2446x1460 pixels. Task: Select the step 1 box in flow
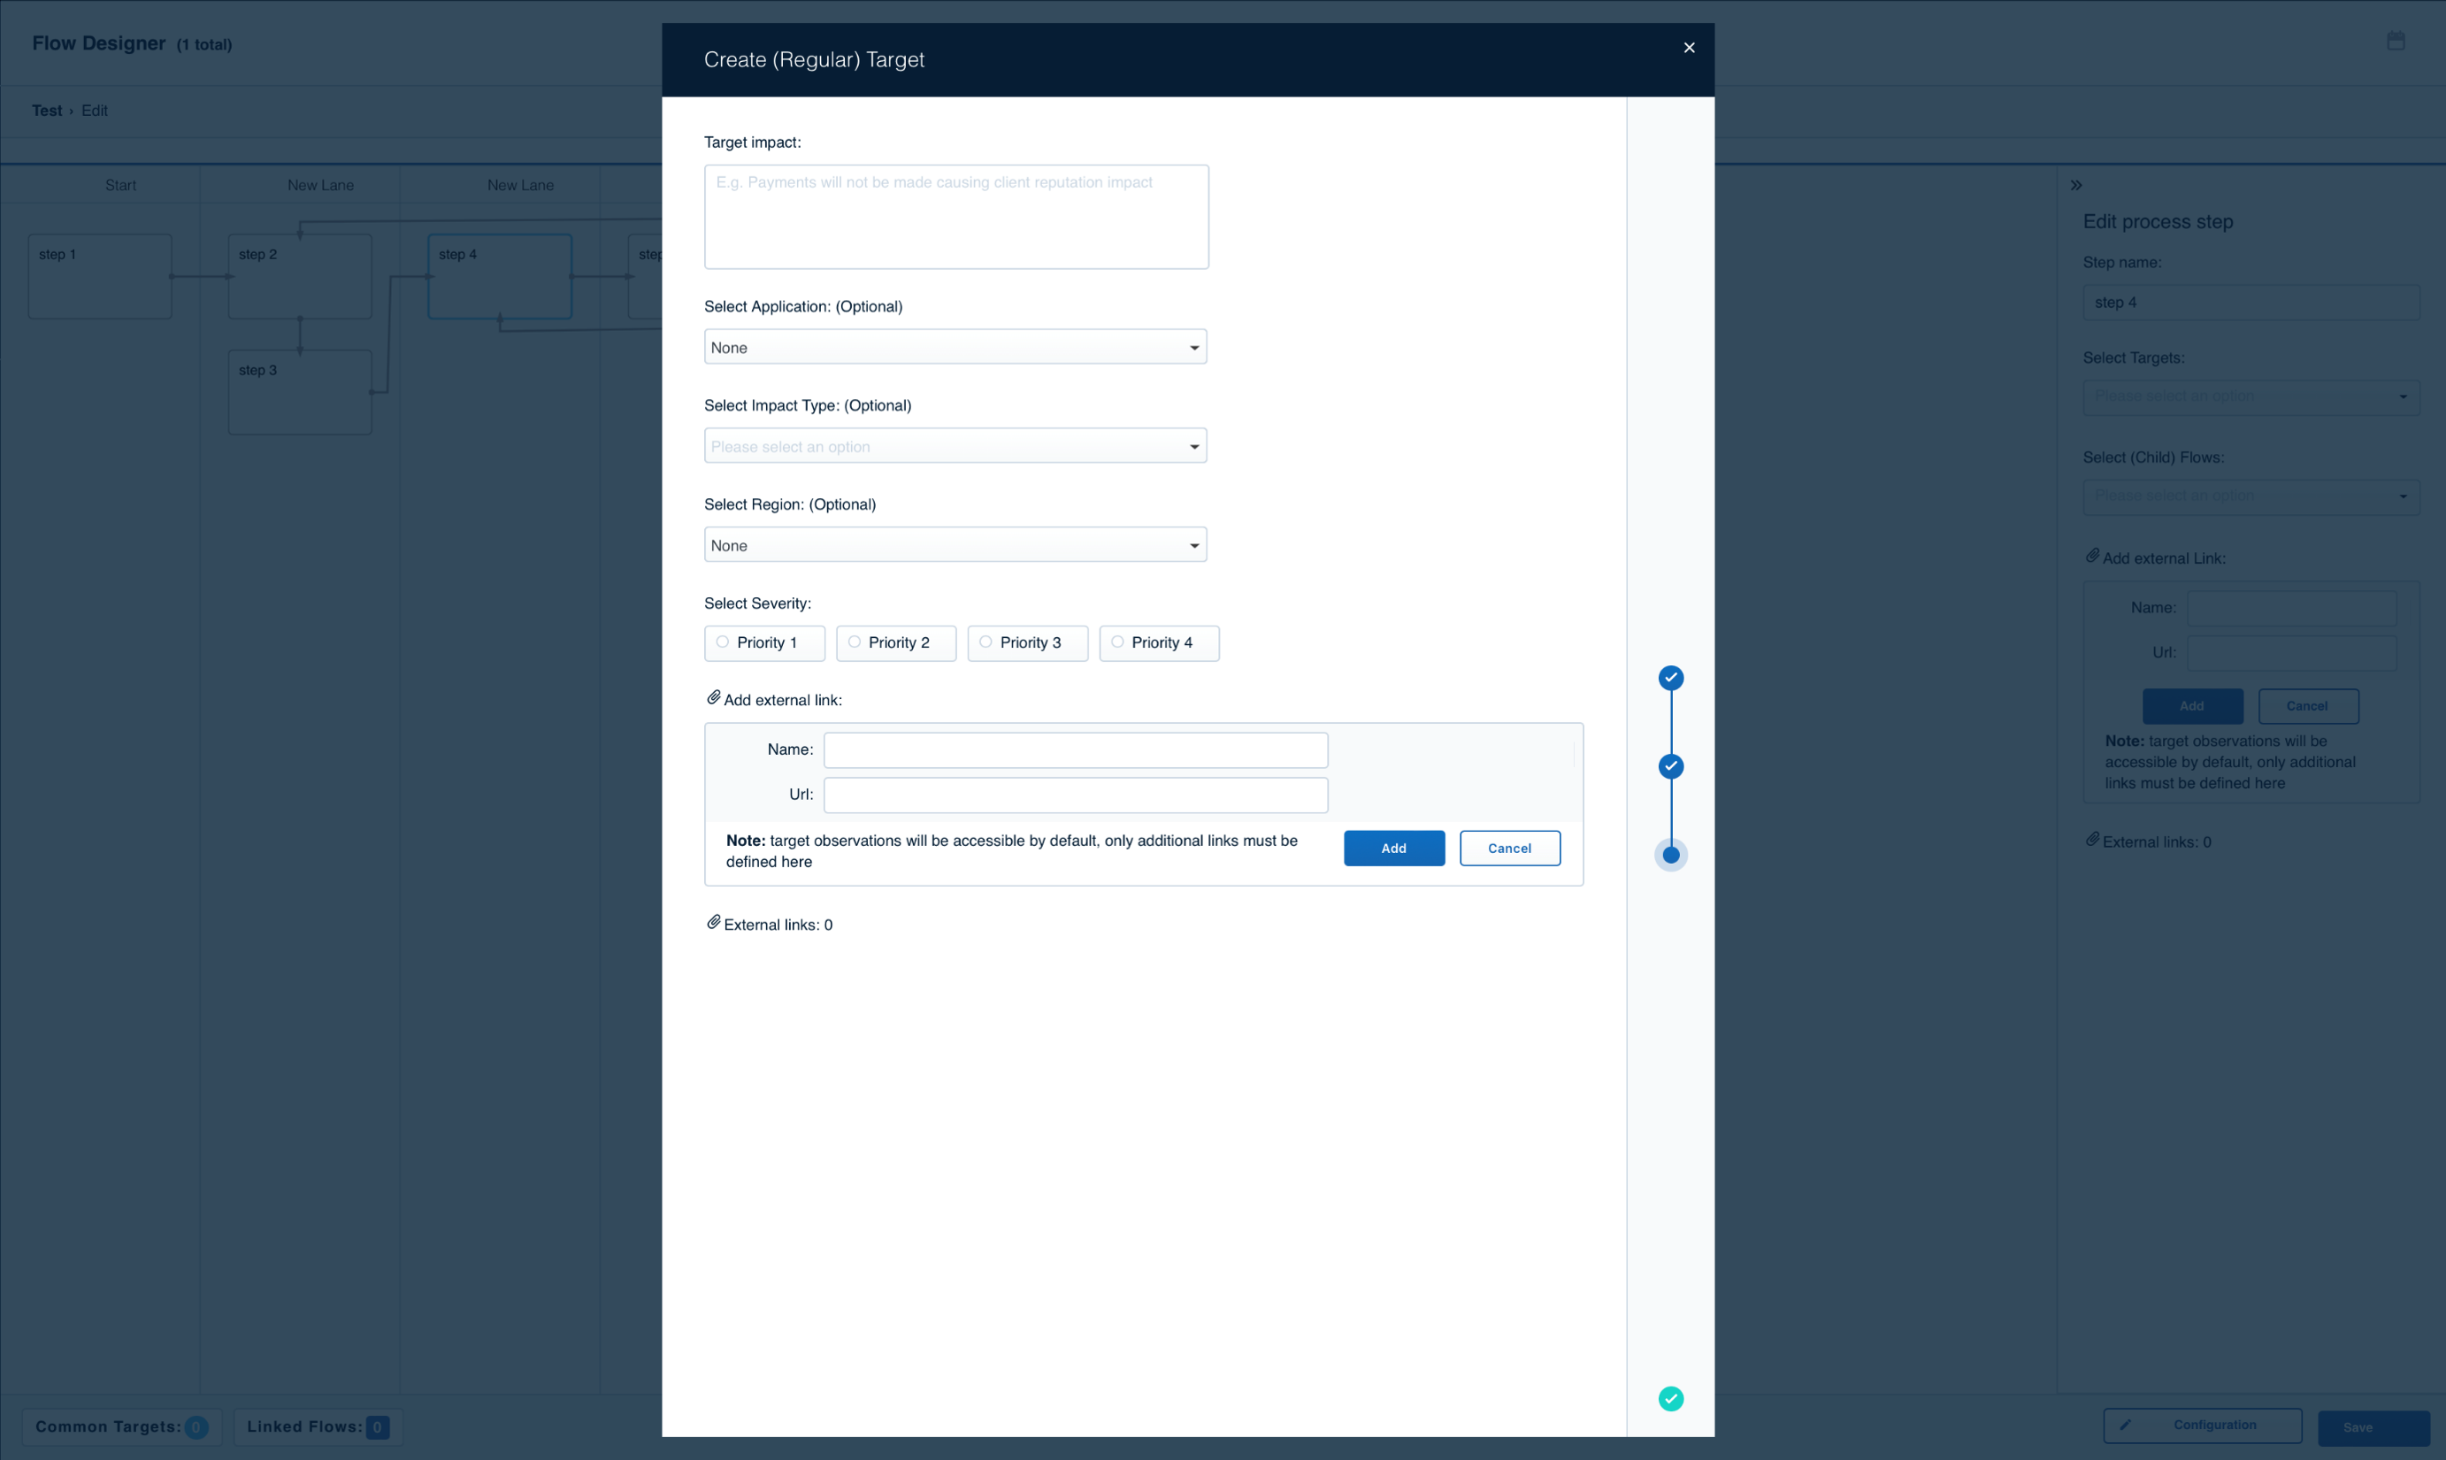coord(100,276)
